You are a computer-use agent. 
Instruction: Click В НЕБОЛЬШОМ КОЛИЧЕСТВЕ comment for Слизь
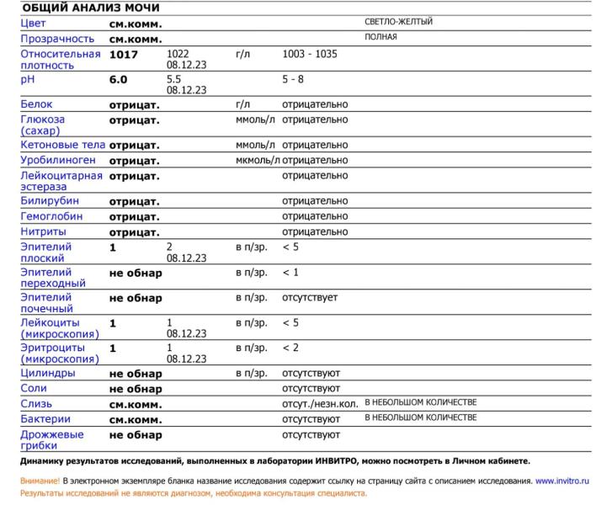pyautogui.click(x=421, y=402)
